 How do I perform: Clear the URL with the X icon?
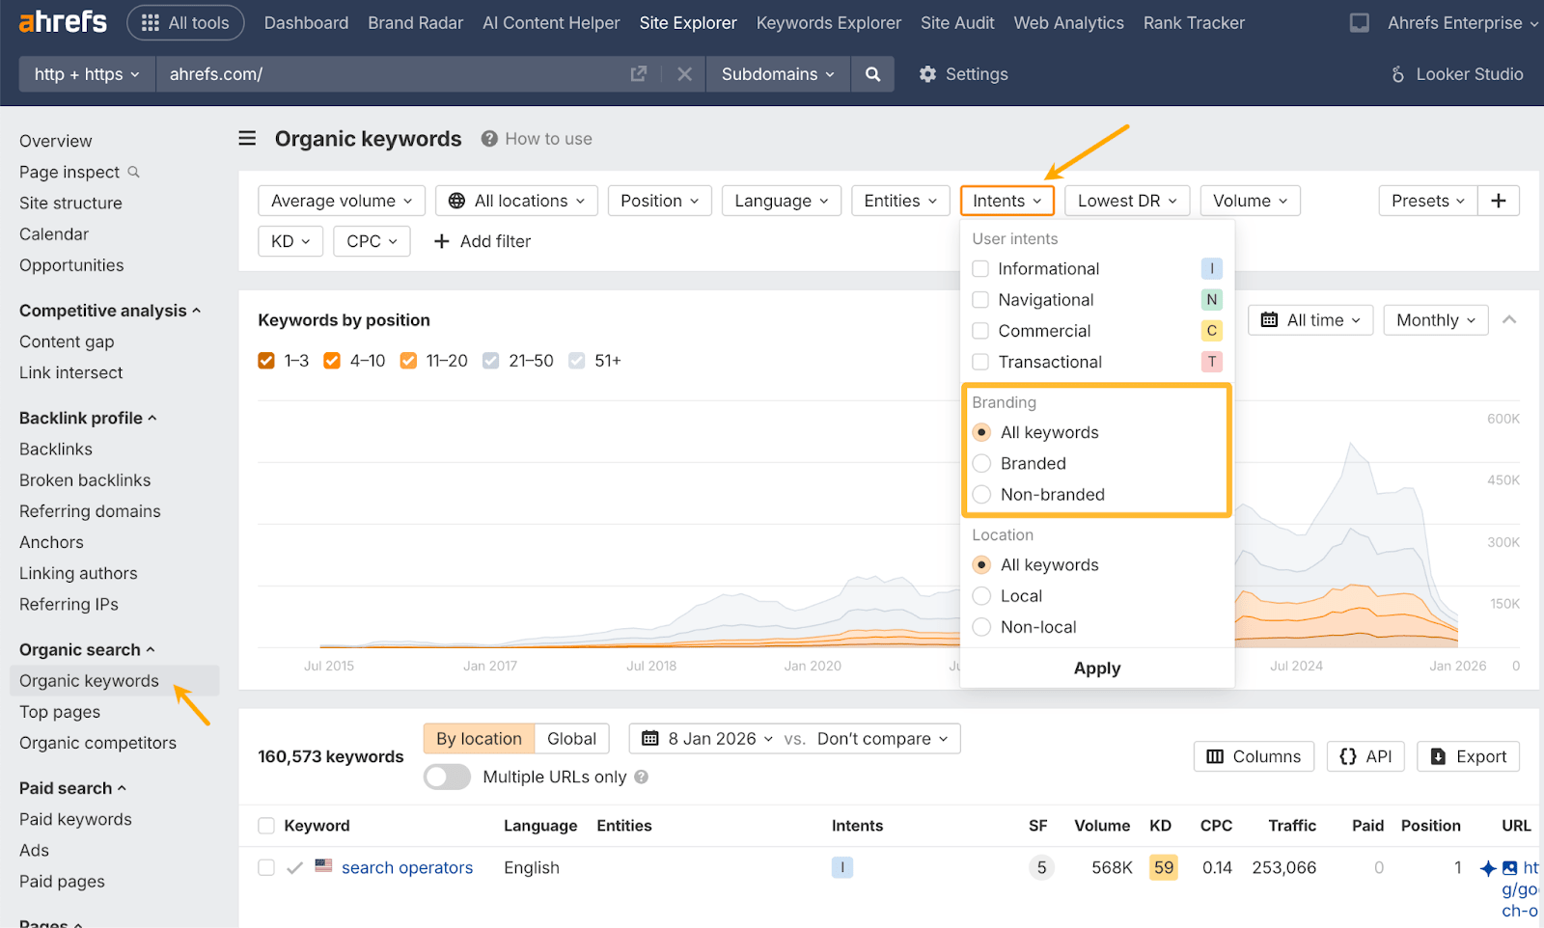pyautogui.click(x=684, y=73)
